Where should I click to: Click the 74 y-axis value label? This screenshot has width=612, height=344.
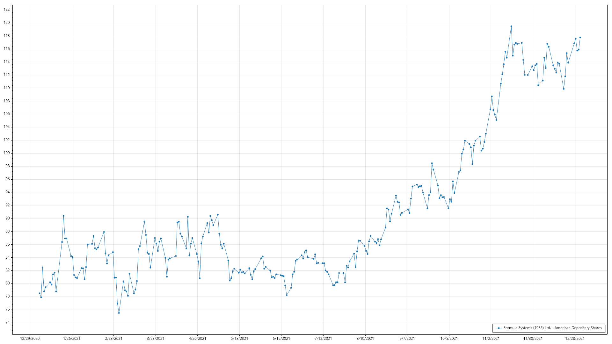tap(8, 322)
